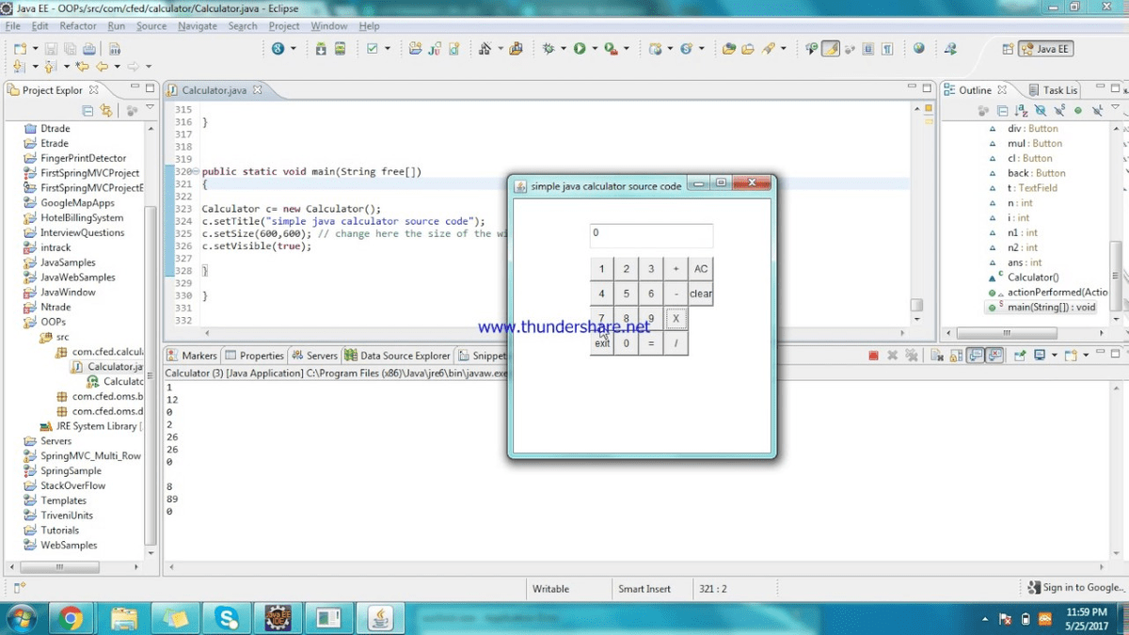Image resolution: width=1129 pixels, height=635 pixels.
Task: Click Skype icon in Windows taskbar
Action: pos(226,618)
